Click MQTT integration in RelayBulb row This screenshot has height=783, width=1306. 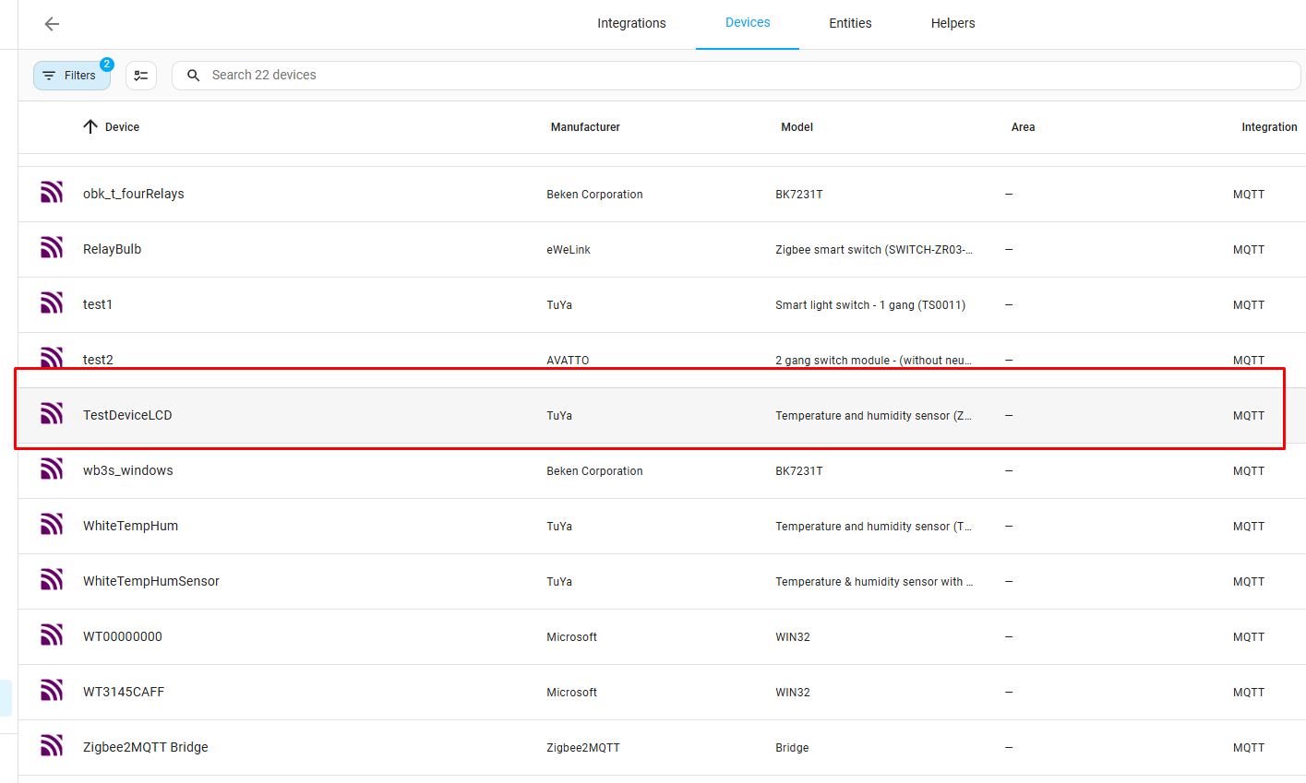click(x=1249, y=250)
